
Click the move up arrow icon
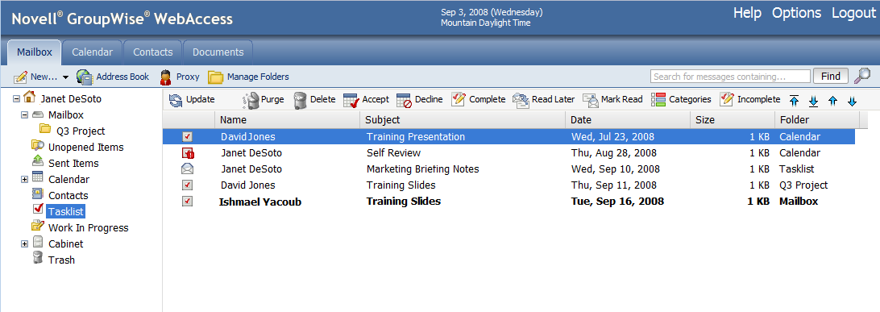tap(833, 101)
